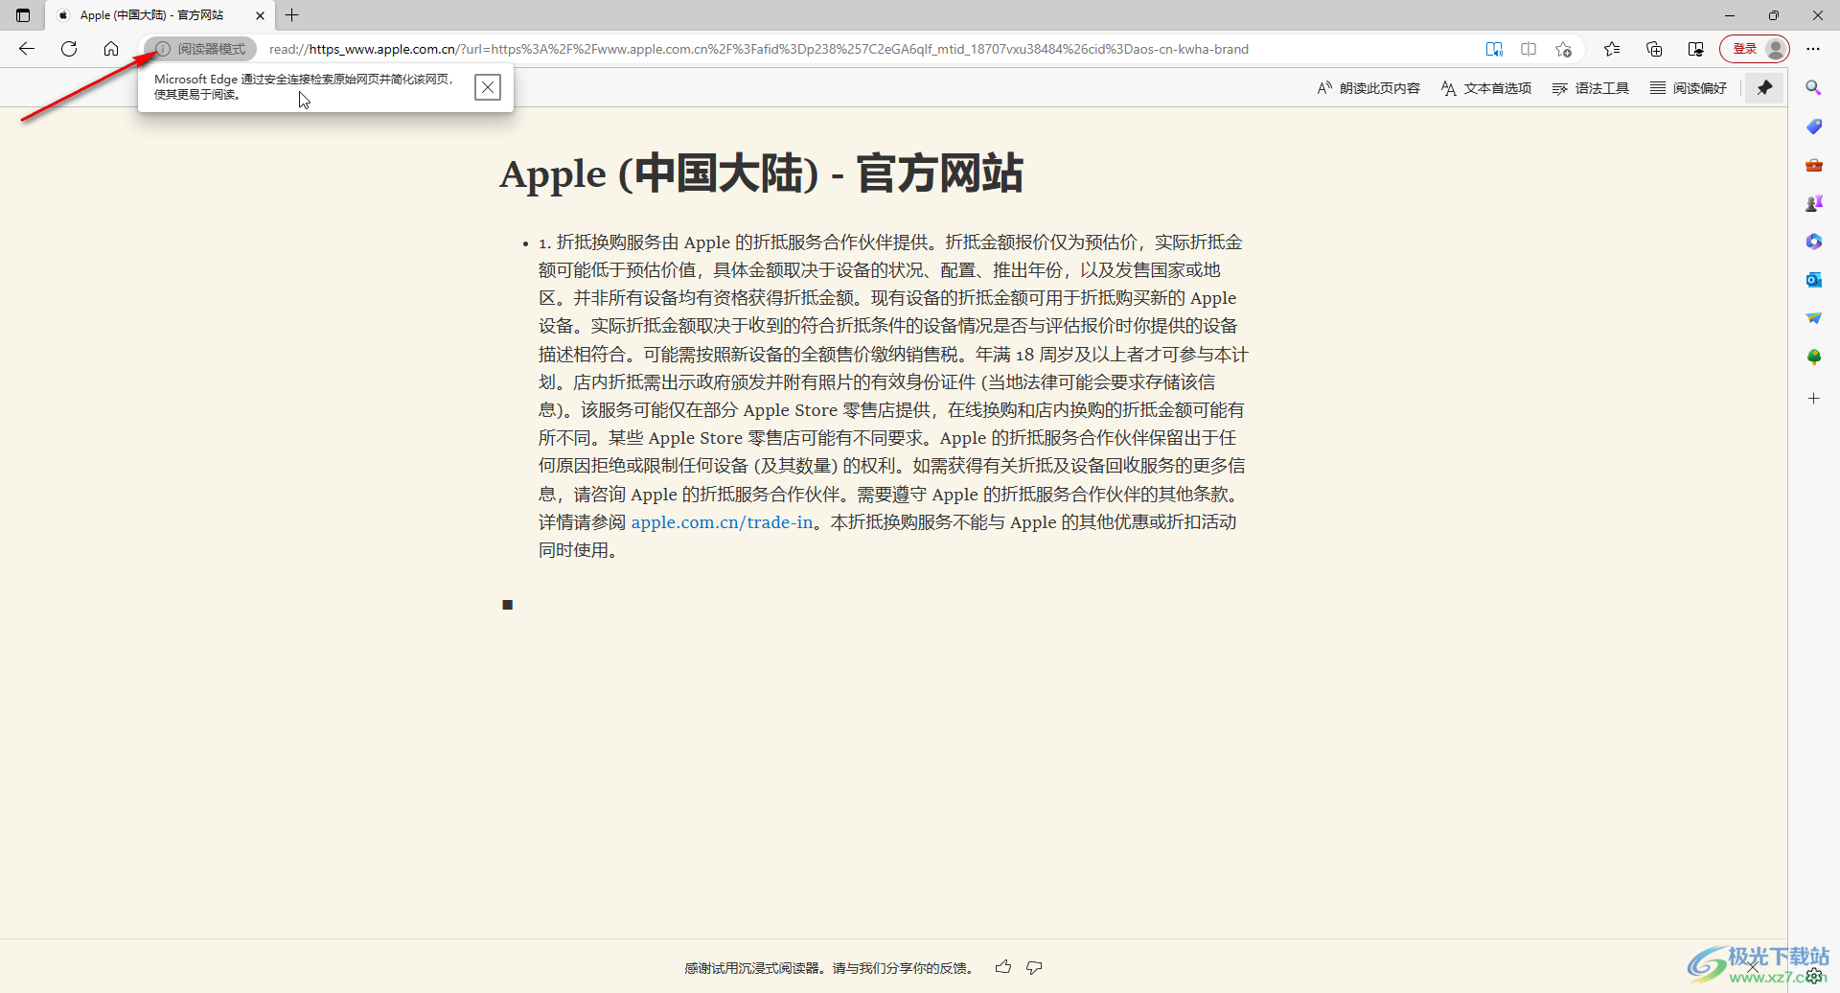Open the browser home page
1840x993 pixels.
point(111,49)
